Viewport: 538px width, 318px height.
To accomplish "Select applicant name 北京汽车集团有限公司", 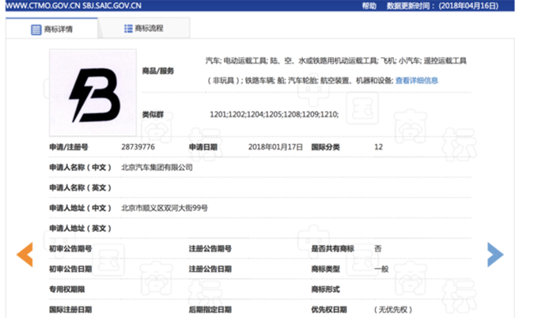I will [157, 168].
